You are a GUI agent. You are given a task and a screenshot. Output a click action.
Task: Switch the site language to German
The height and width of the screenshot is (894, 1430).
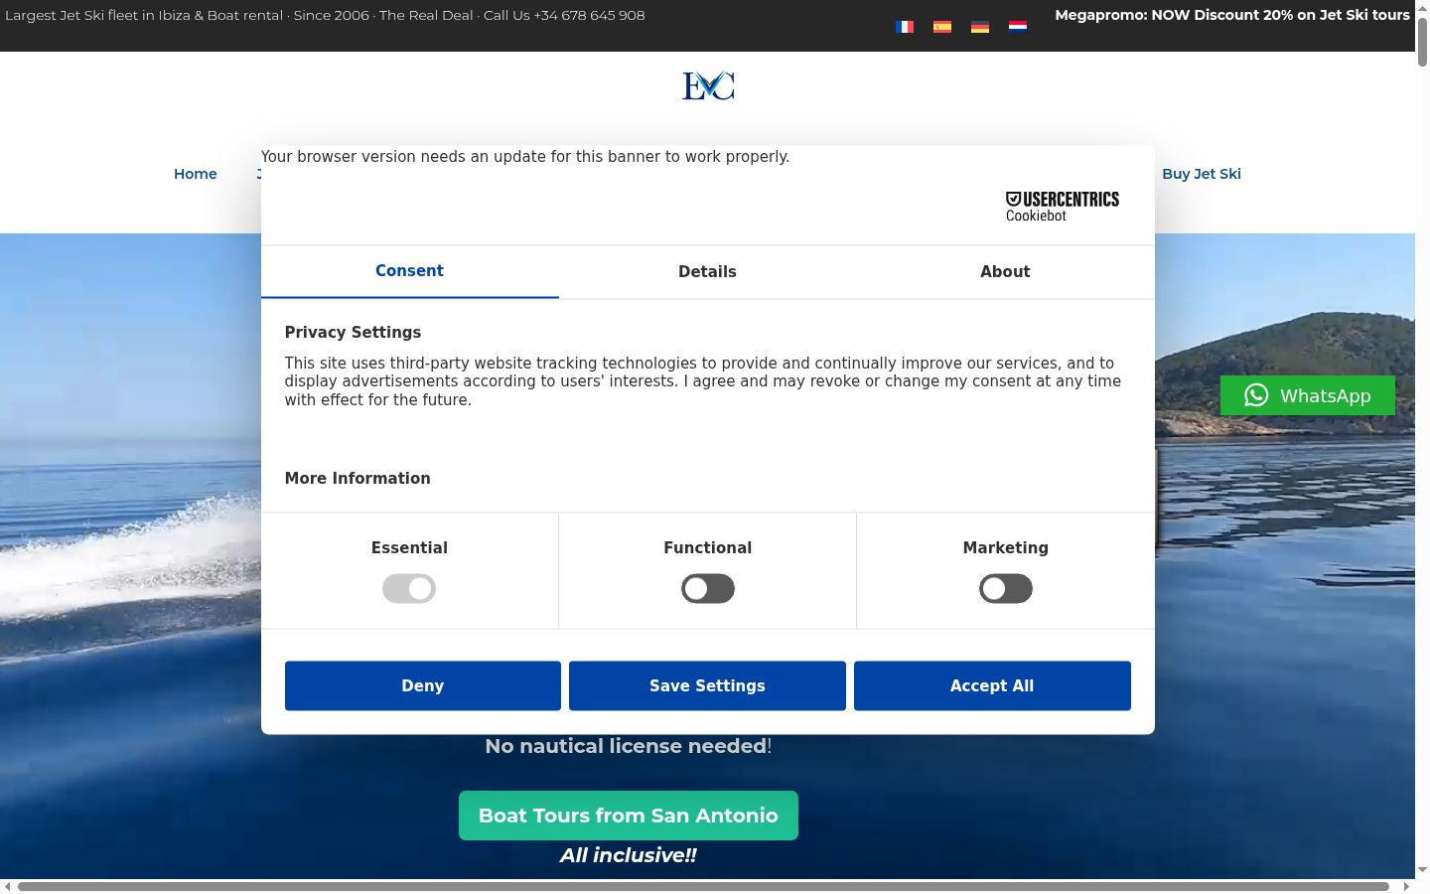(x=980, y=27)
